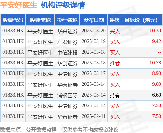The image size is (163, 133).
Task: Click the target price 6.60
Action: [156, 95]
